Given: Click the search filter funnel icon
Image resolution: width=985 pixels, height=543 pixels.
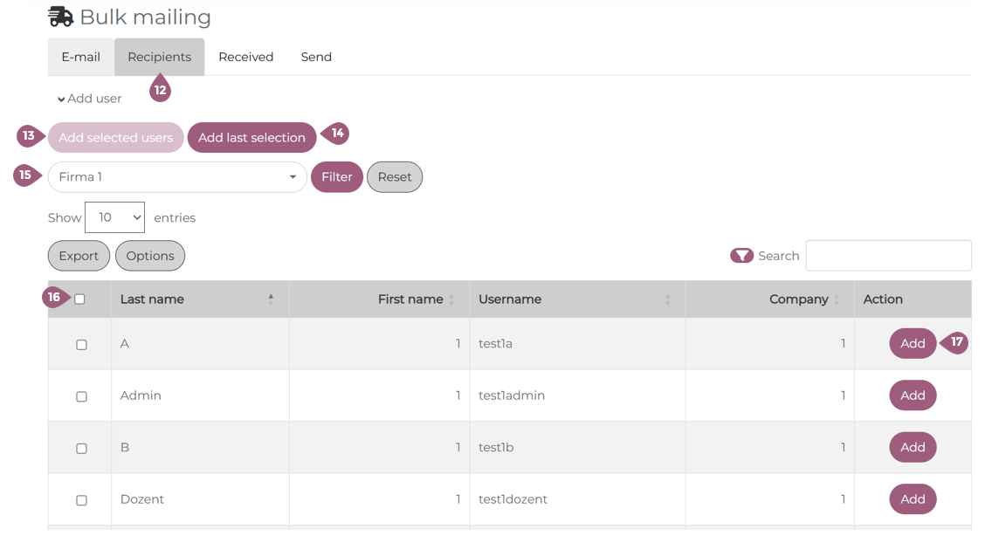Looking at the screenshot, I should pyautogui.click(x=741, y=256).
